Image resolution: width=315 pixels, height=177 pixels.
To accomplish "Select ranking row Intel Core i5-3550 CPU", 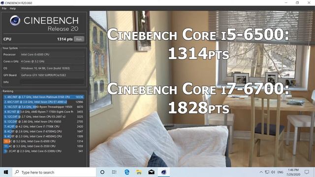I will (x=44, y=146).
